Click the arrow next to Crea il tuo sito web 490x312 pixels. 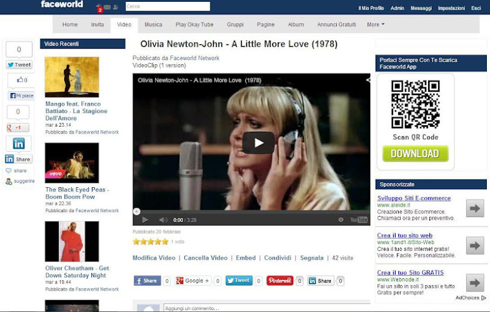pos(475,246)
